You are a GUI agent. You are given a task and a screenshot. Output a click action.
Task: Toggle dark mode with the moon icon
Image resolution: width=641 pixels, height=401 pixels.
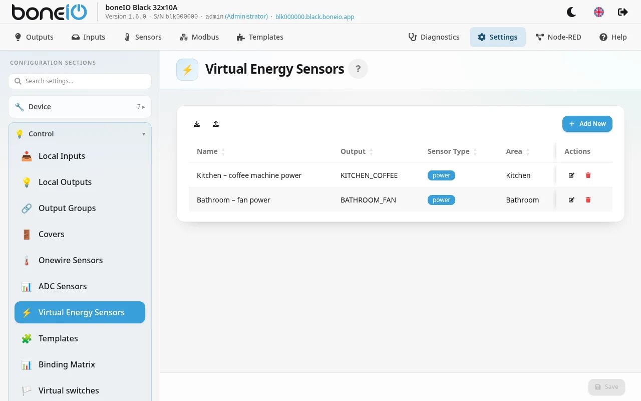coord(571,12)
